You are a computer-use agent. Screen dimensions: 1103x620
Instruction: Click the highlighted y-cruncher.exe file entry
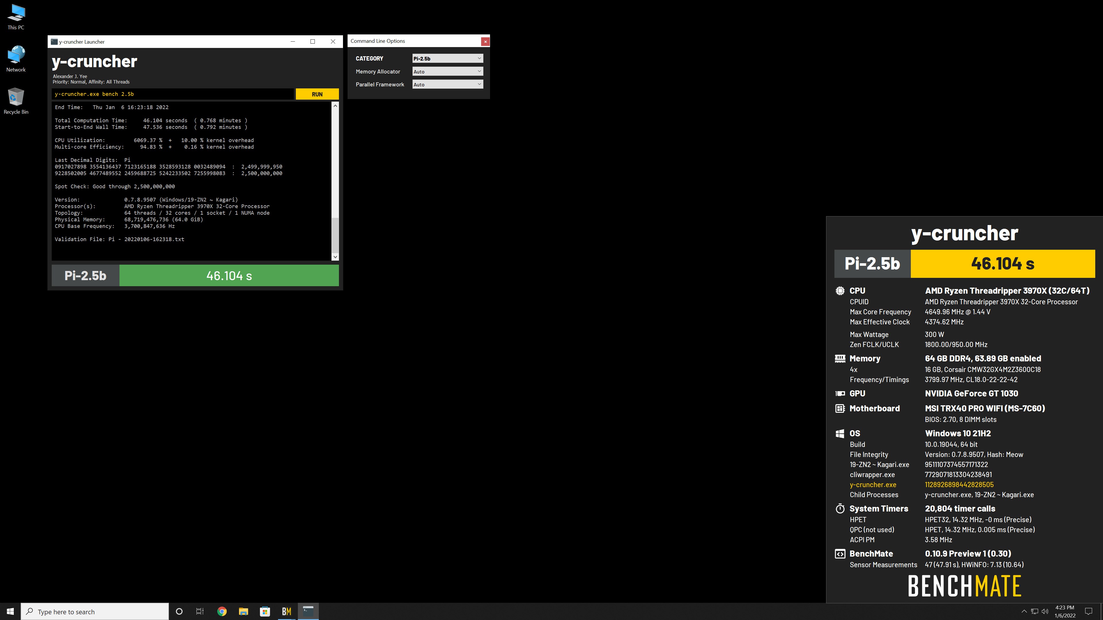coord(873,485)
